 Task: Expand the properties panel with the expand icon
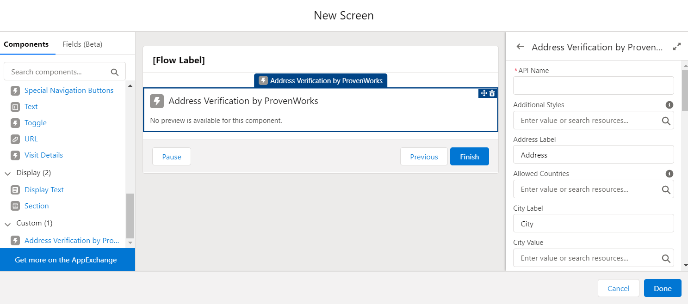click(x=677, y=47)
